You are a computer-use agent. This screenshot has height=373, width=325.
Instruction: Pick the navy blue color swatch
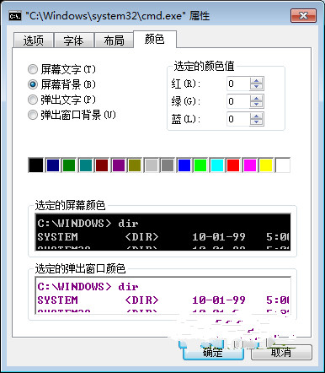pyautogui.click(x=53, y=165)
